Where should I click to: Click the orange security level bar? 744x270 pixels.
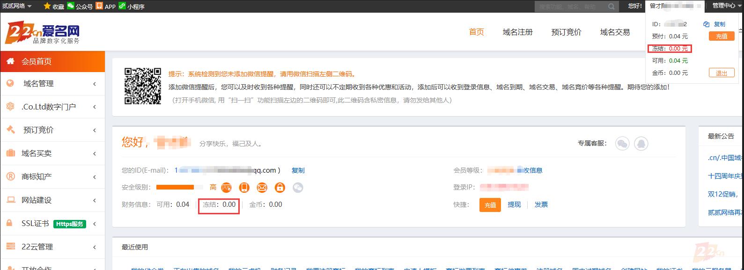pos(175,187)
